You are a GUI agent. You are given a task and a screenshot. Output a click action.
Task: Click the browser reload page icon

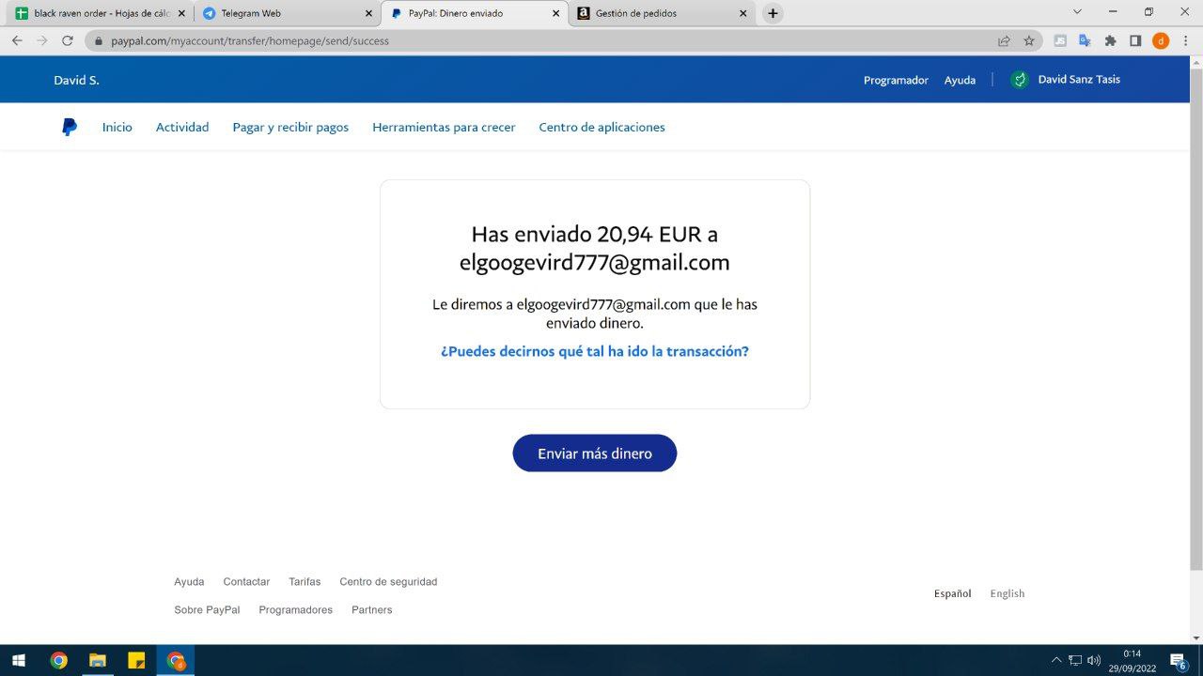(68, 40)
